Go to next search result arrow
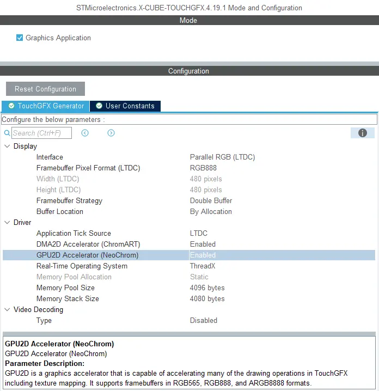Image resolution: width=379 pixels, height=391 pixels. (111, 133)
